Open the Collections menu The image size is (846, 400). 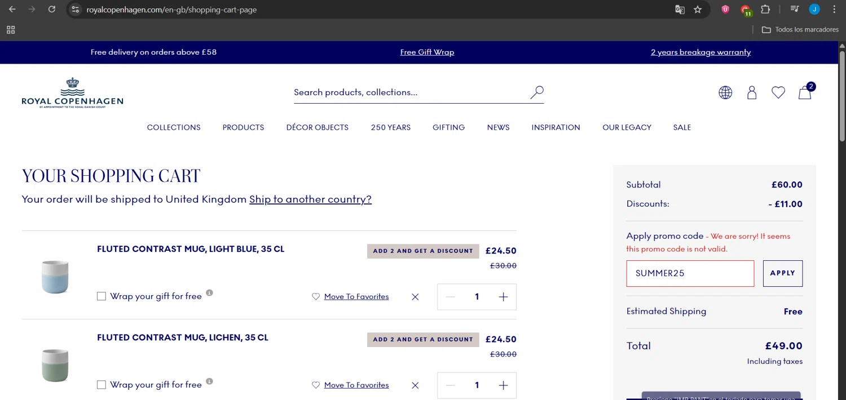point(174,127)
